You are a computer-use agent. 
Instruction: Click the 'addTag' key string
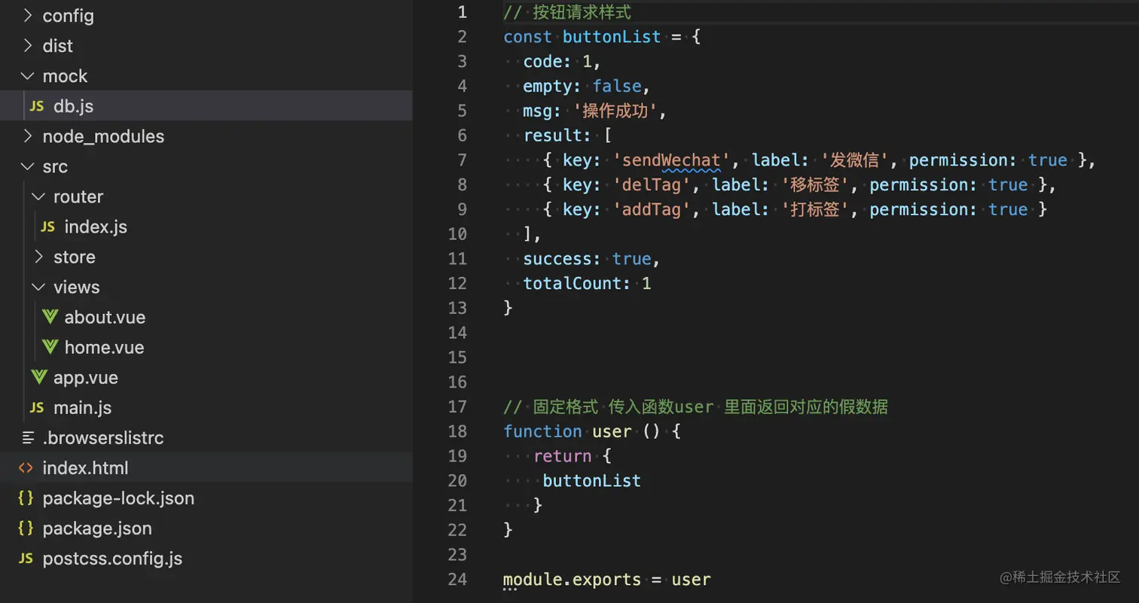(x=652, y=209)
